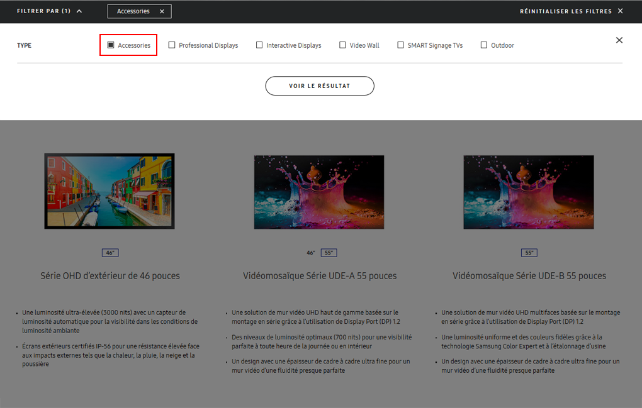The width and height of the screenshot is (642, 408).
Task: Click the 3000 nits luminosité bullet text
Action: point(110,321)
